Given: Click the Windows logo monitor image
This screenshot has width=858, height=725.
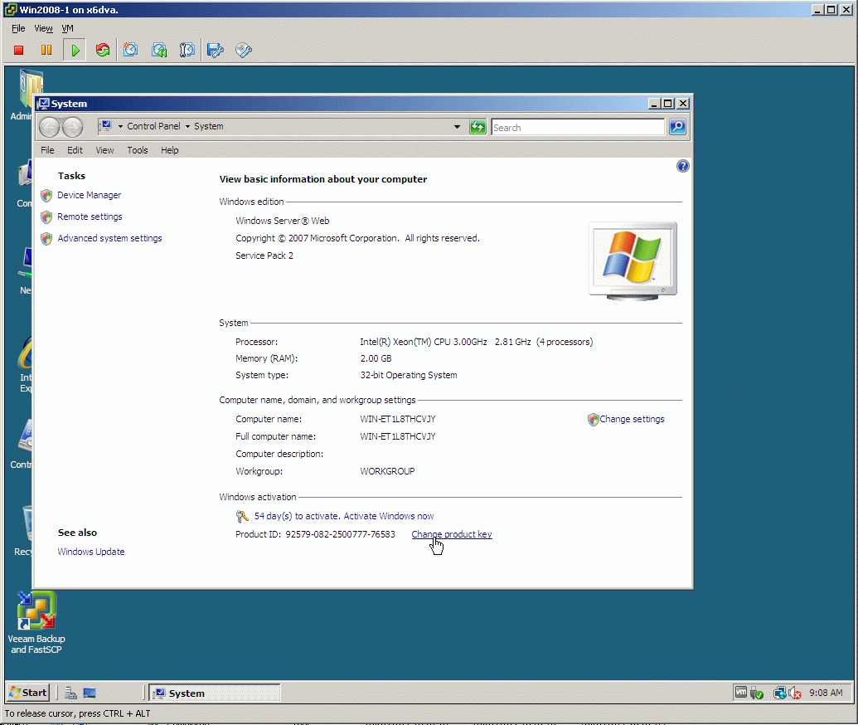Looking at the screenshot, I should pos(633,260).
